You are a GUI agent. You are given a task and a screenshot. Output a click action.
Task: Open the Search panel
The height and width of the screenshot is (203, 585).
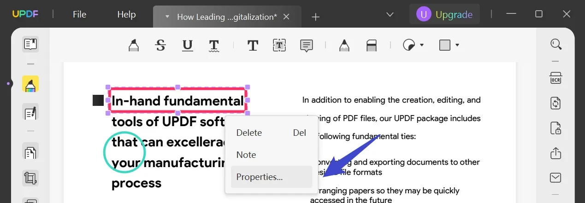(x=556, y=44)
